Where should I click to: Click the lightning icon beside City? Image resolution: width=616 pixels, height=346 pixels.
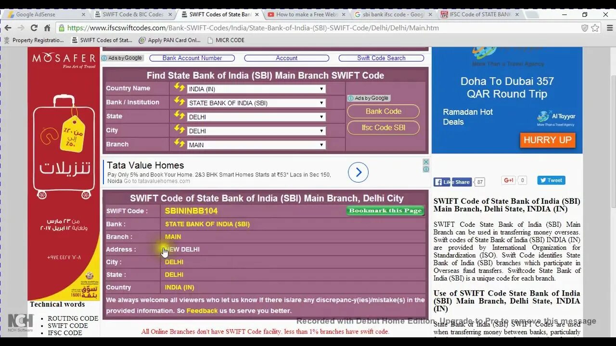(179, 129)
